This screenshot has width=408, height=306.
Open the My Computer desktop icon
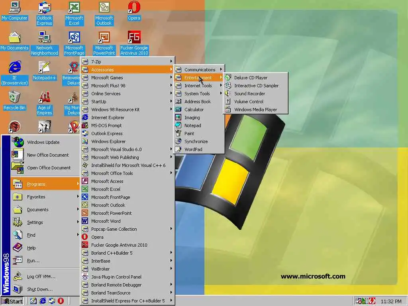pos(14,11)
